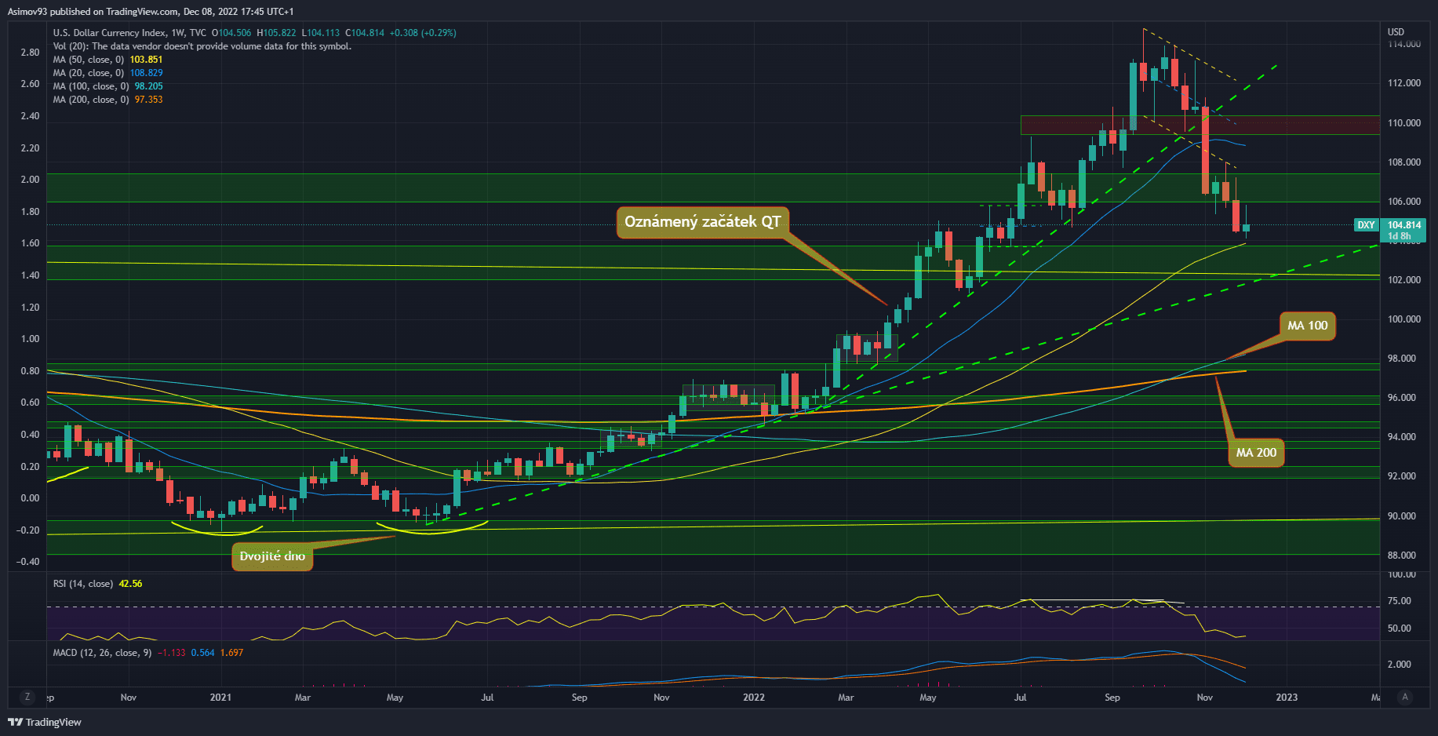Select the MA 200 callout annotation

pyautogui.click(x=1256, y=453)
